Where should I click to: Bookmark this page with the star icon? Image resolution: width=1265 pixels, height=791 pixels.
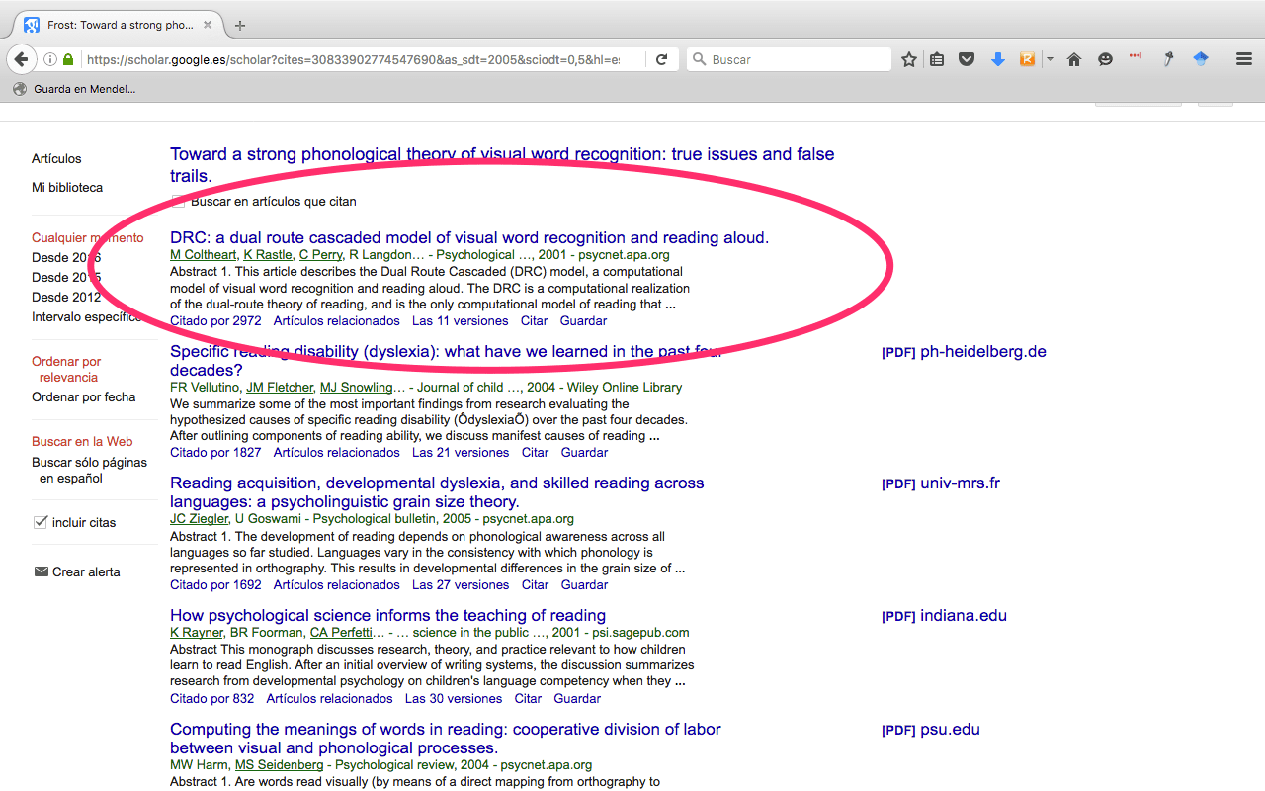click(x=909, y=59)
